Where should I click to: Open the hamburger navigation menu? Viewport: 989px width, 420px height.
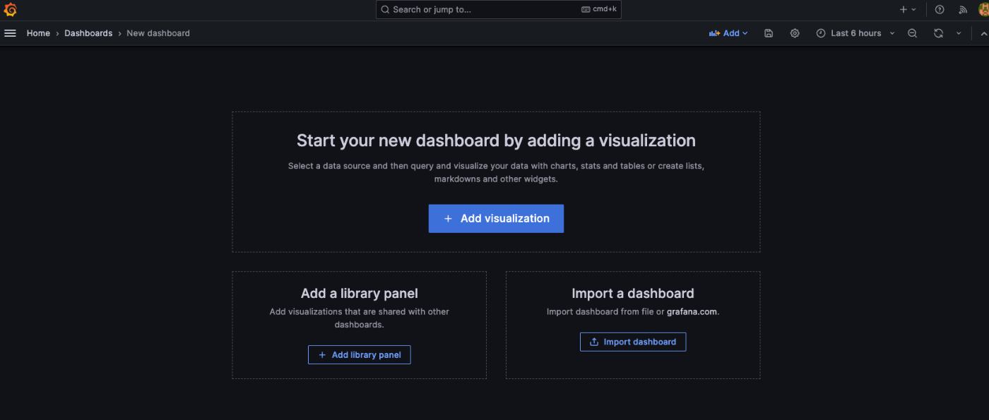coord(10,33)
